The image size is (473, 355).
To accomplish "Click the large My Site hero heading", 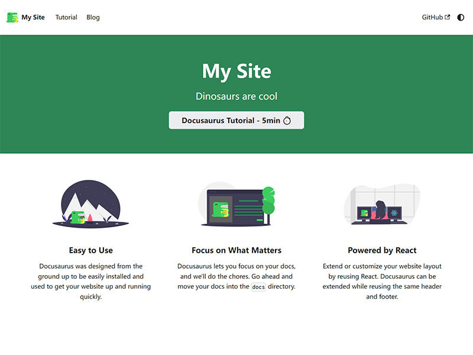I will click(237, 72).
